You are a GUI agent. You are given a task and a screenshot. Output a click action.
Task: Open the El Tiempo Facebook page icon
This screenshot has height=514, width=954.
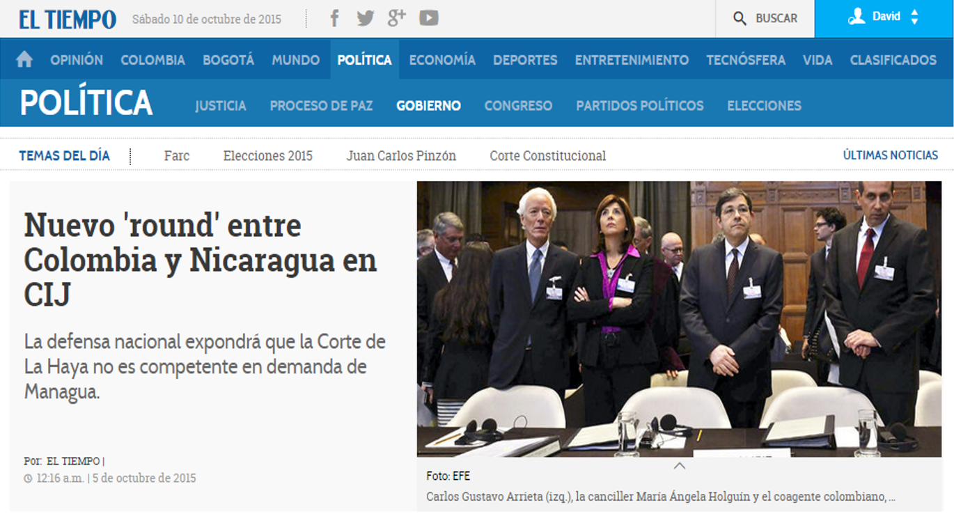335,18
